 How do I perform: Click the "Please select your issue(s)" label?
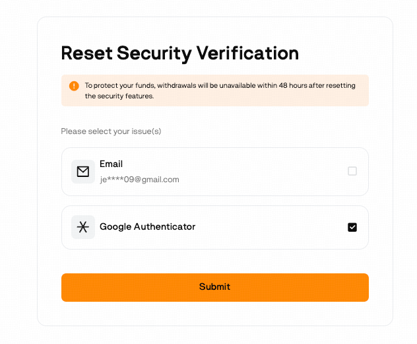[111, 131]
